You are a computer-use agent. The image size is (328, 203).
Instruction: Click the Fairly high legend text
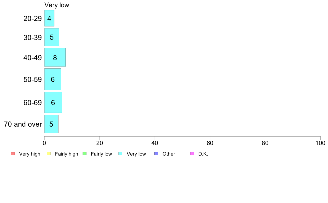(67, 154)
